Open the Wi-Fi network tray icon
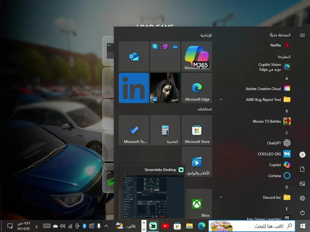 (70, 226)
